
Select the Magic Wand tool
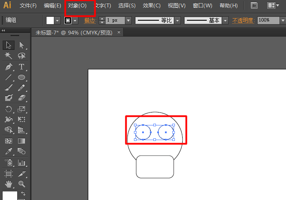pos(9,56)
